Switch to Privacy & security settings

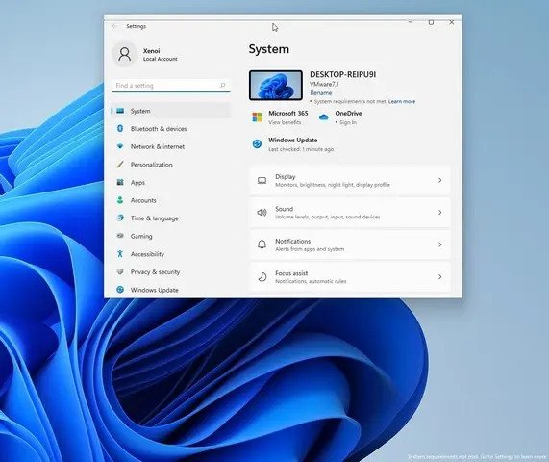171,271
